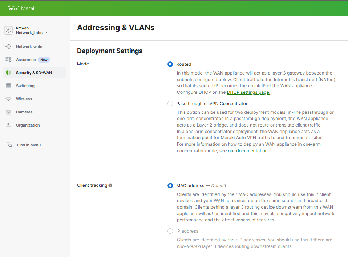Click the Client tracking info icon
The image size is (348, 257).
pos(110,185)
